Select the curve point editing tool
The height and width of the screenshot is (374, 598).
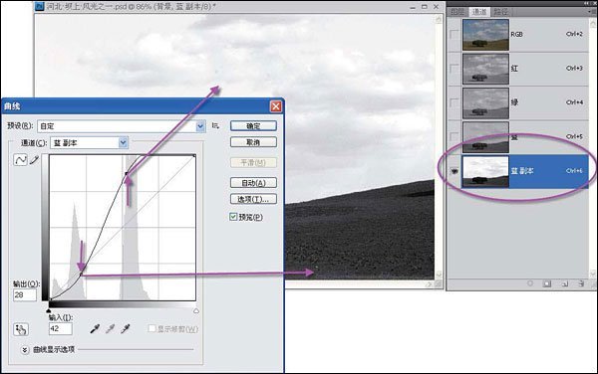click(x=20, y=160)
